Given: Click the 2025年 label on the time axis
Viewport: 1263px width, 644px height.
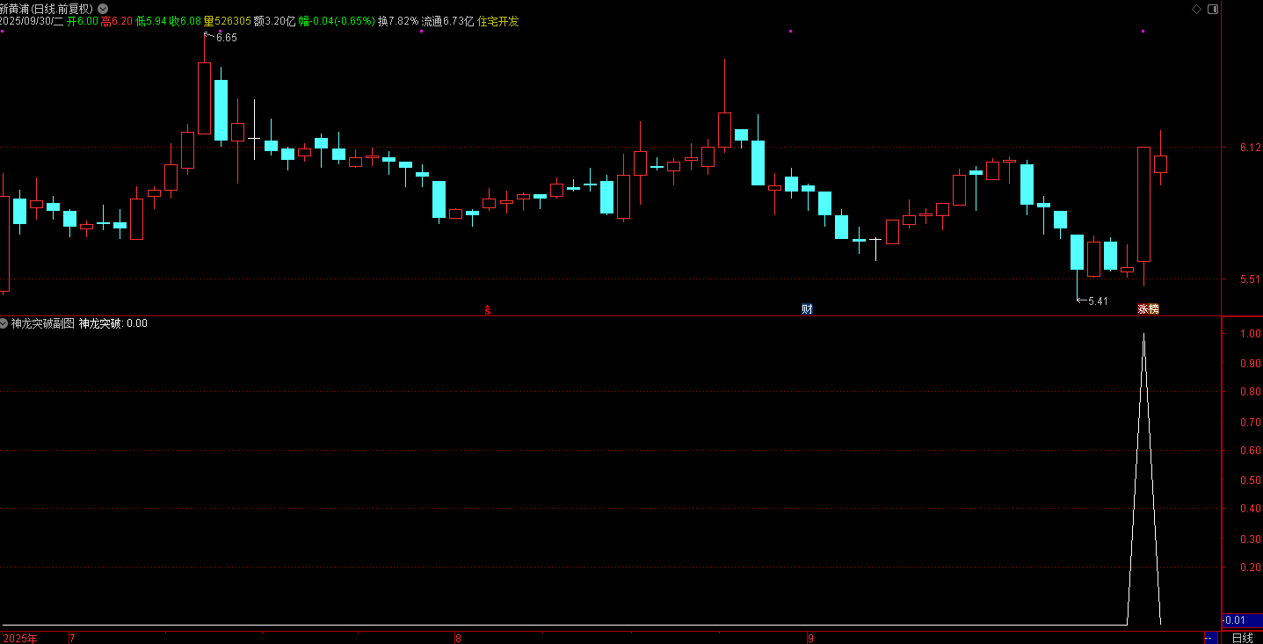Looking at the screenshot, I should [19, 638].
